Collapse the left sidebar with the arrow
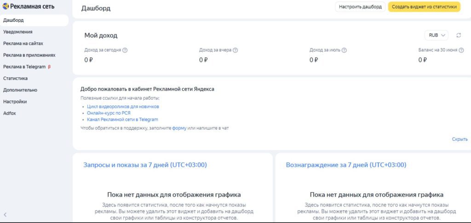The width and height of the screenshot is (471, 223). [5, 215]
